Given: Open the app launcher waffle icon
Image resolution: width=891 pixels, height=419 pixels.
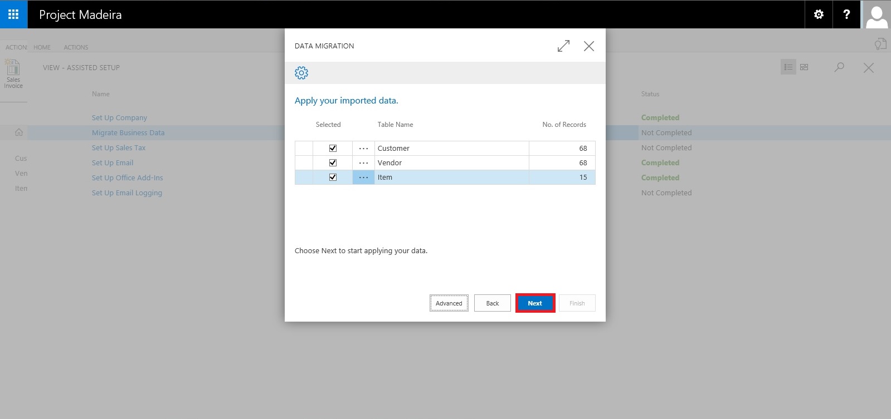Looking at the screenshot, I should click(13, 14).
